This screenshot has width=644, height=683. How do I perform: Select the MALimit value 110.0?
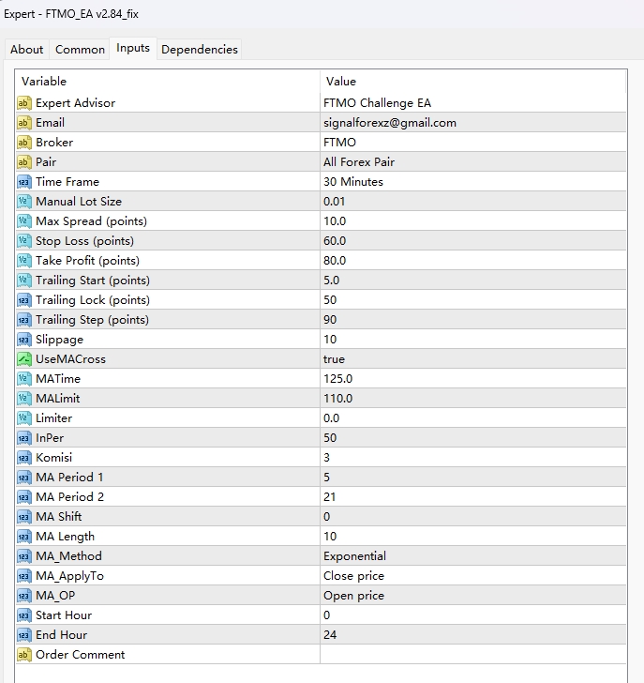point(337,399)
